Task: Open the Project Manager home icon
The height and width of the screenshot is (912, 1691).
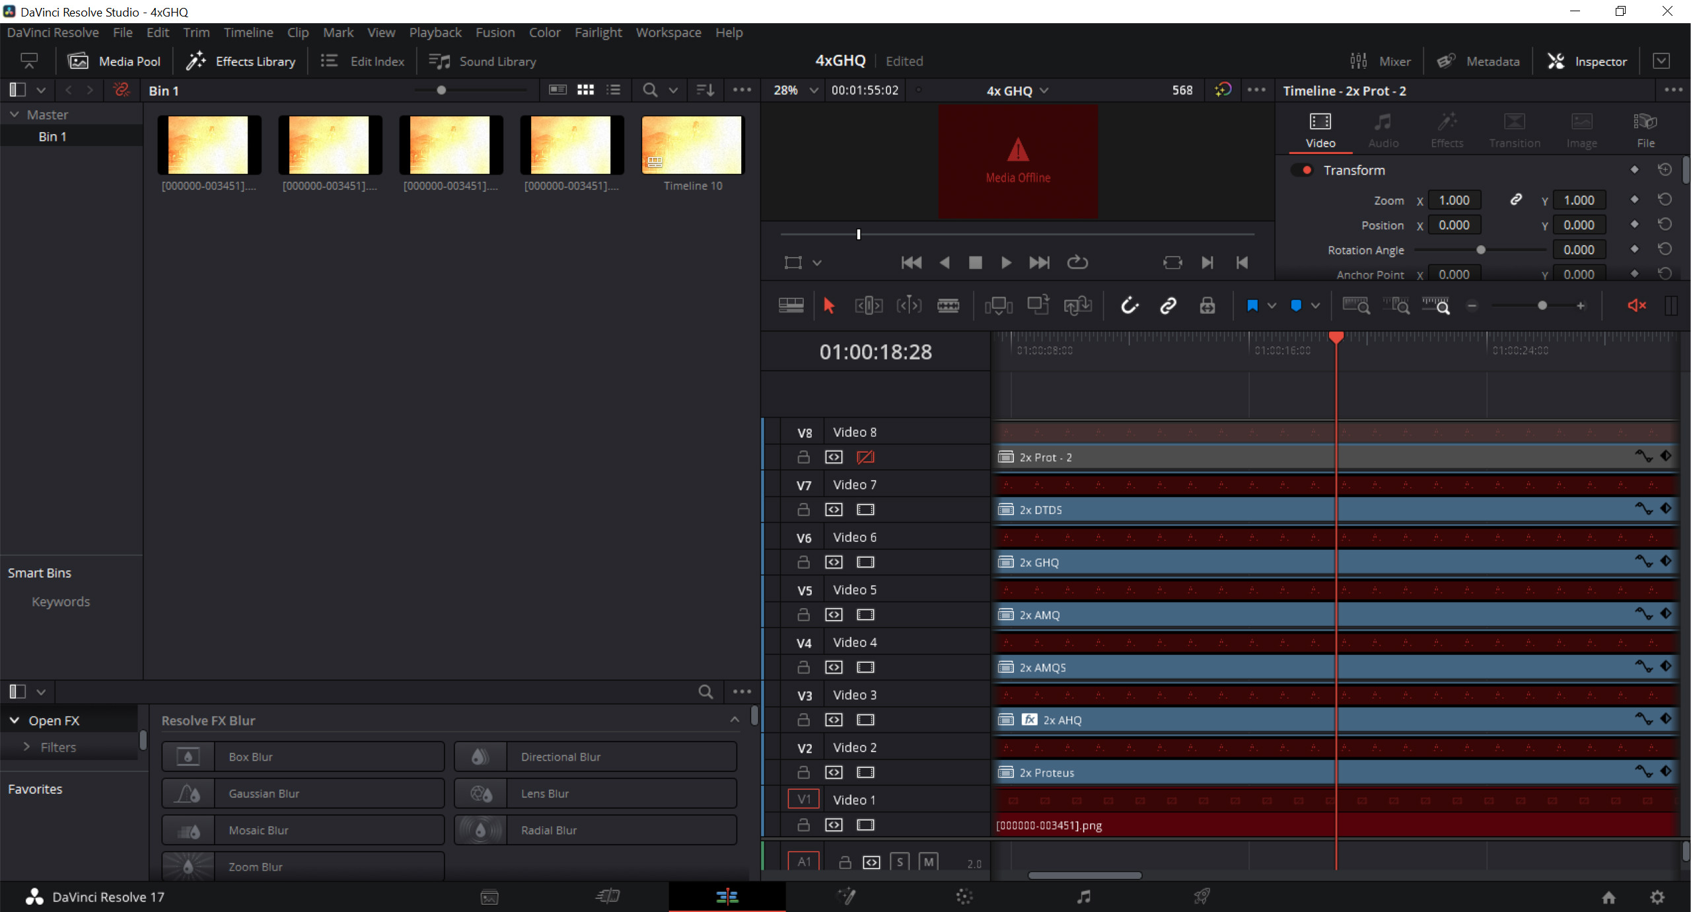Action: coord(1609,897)
